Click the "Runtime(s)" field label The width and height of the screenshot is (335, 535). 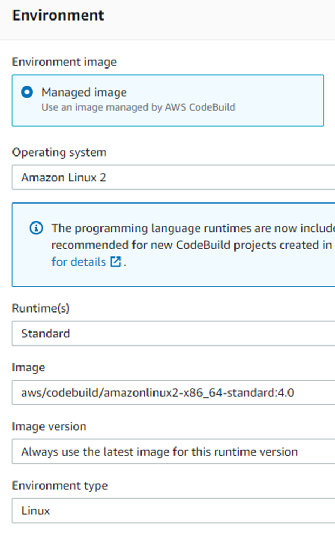point(41,308)
